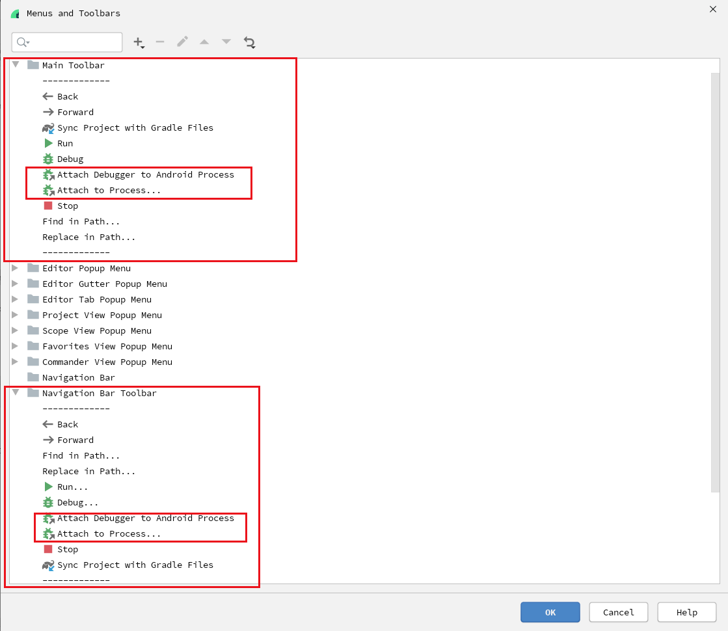The height and width of the screenshot is (631, 728).
Task: Click inside the search field
Action: tap(67, 42)
